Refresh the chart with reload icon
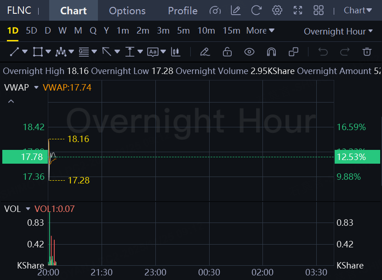Viewport: 382px width, 280px height. click(x=257, y=11)
